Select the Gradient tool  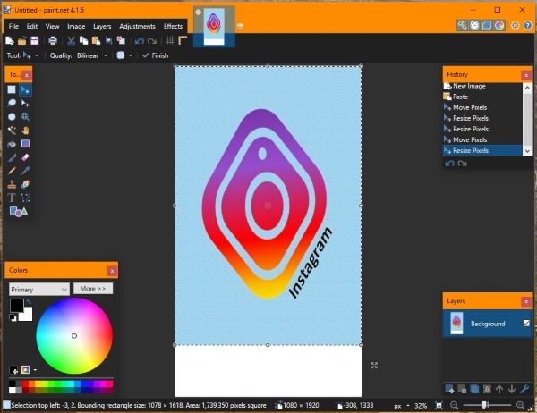[25, 144]
